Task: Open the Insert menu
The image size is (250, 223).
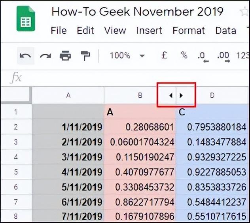Action: click(149, 30)
